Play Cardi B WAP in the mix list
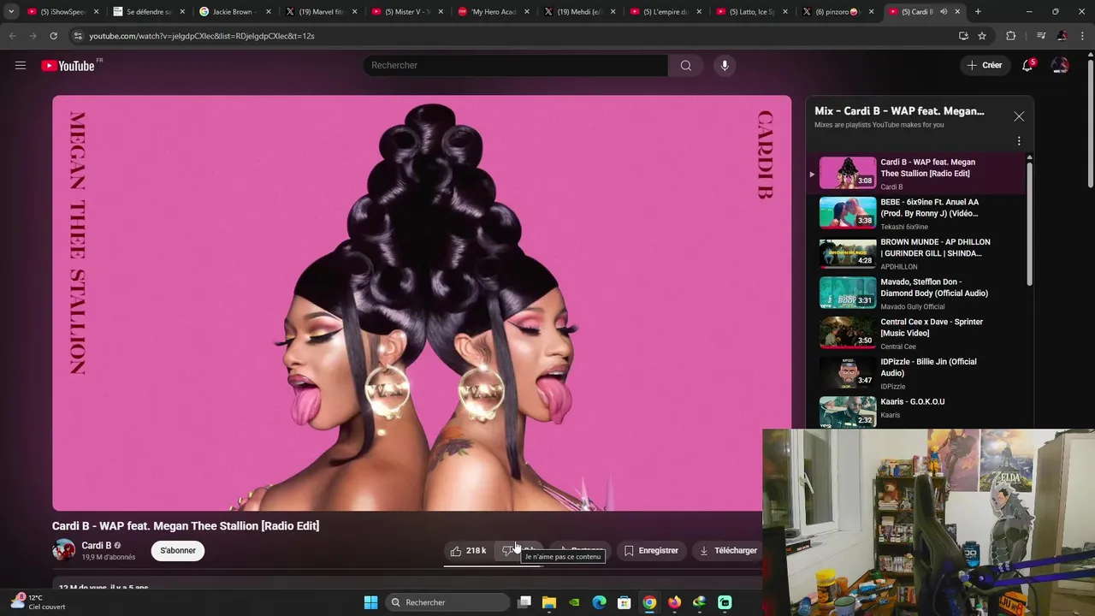 (x=915, y=174)
